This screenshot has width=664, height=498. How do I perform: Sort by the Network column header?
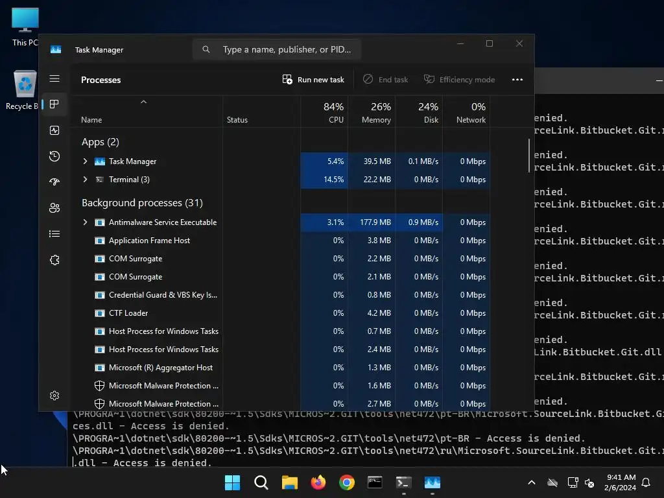coord(467,113)
